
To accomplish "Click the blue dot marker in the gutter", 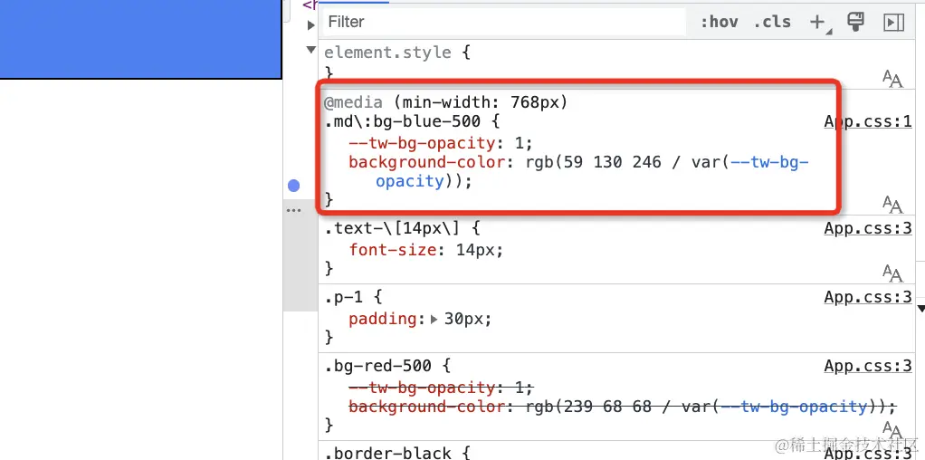I will click(x=294, y=186).
